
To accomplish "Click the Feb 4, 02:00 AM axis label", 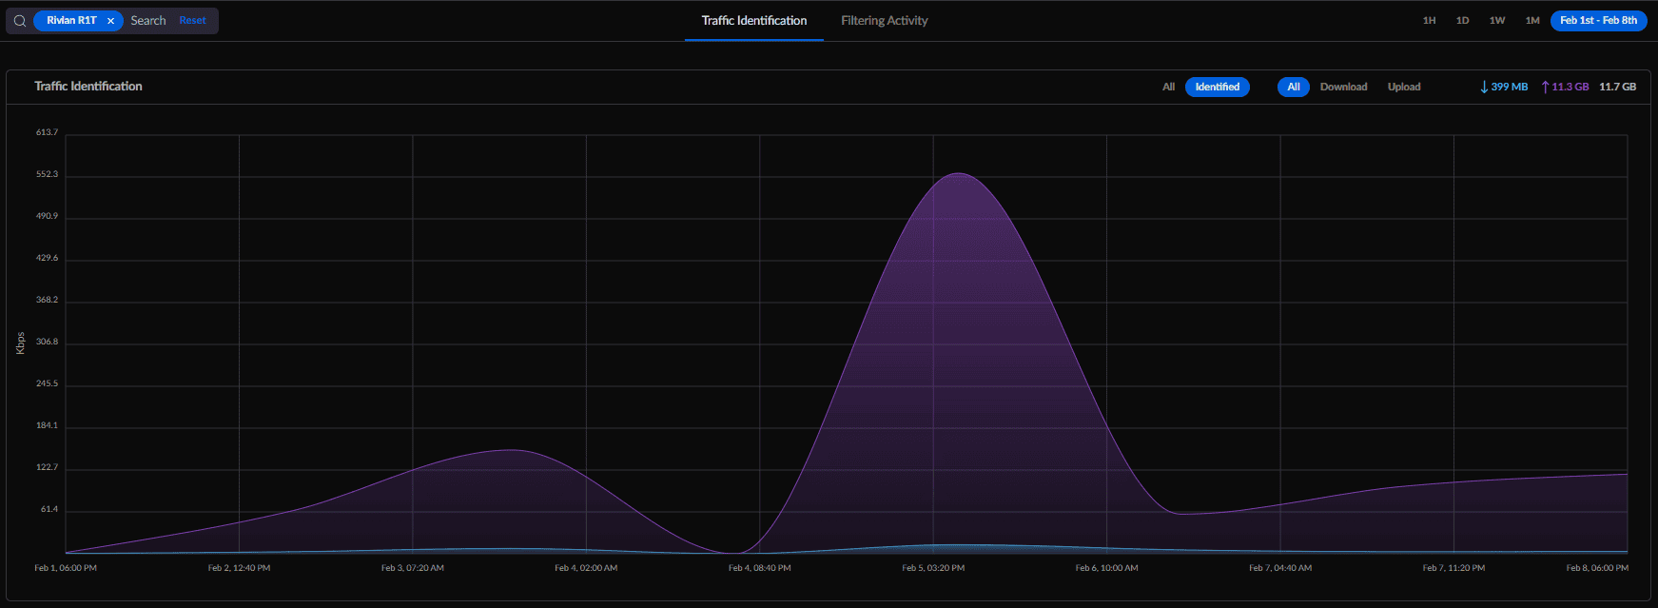I will tap(586, 568).
